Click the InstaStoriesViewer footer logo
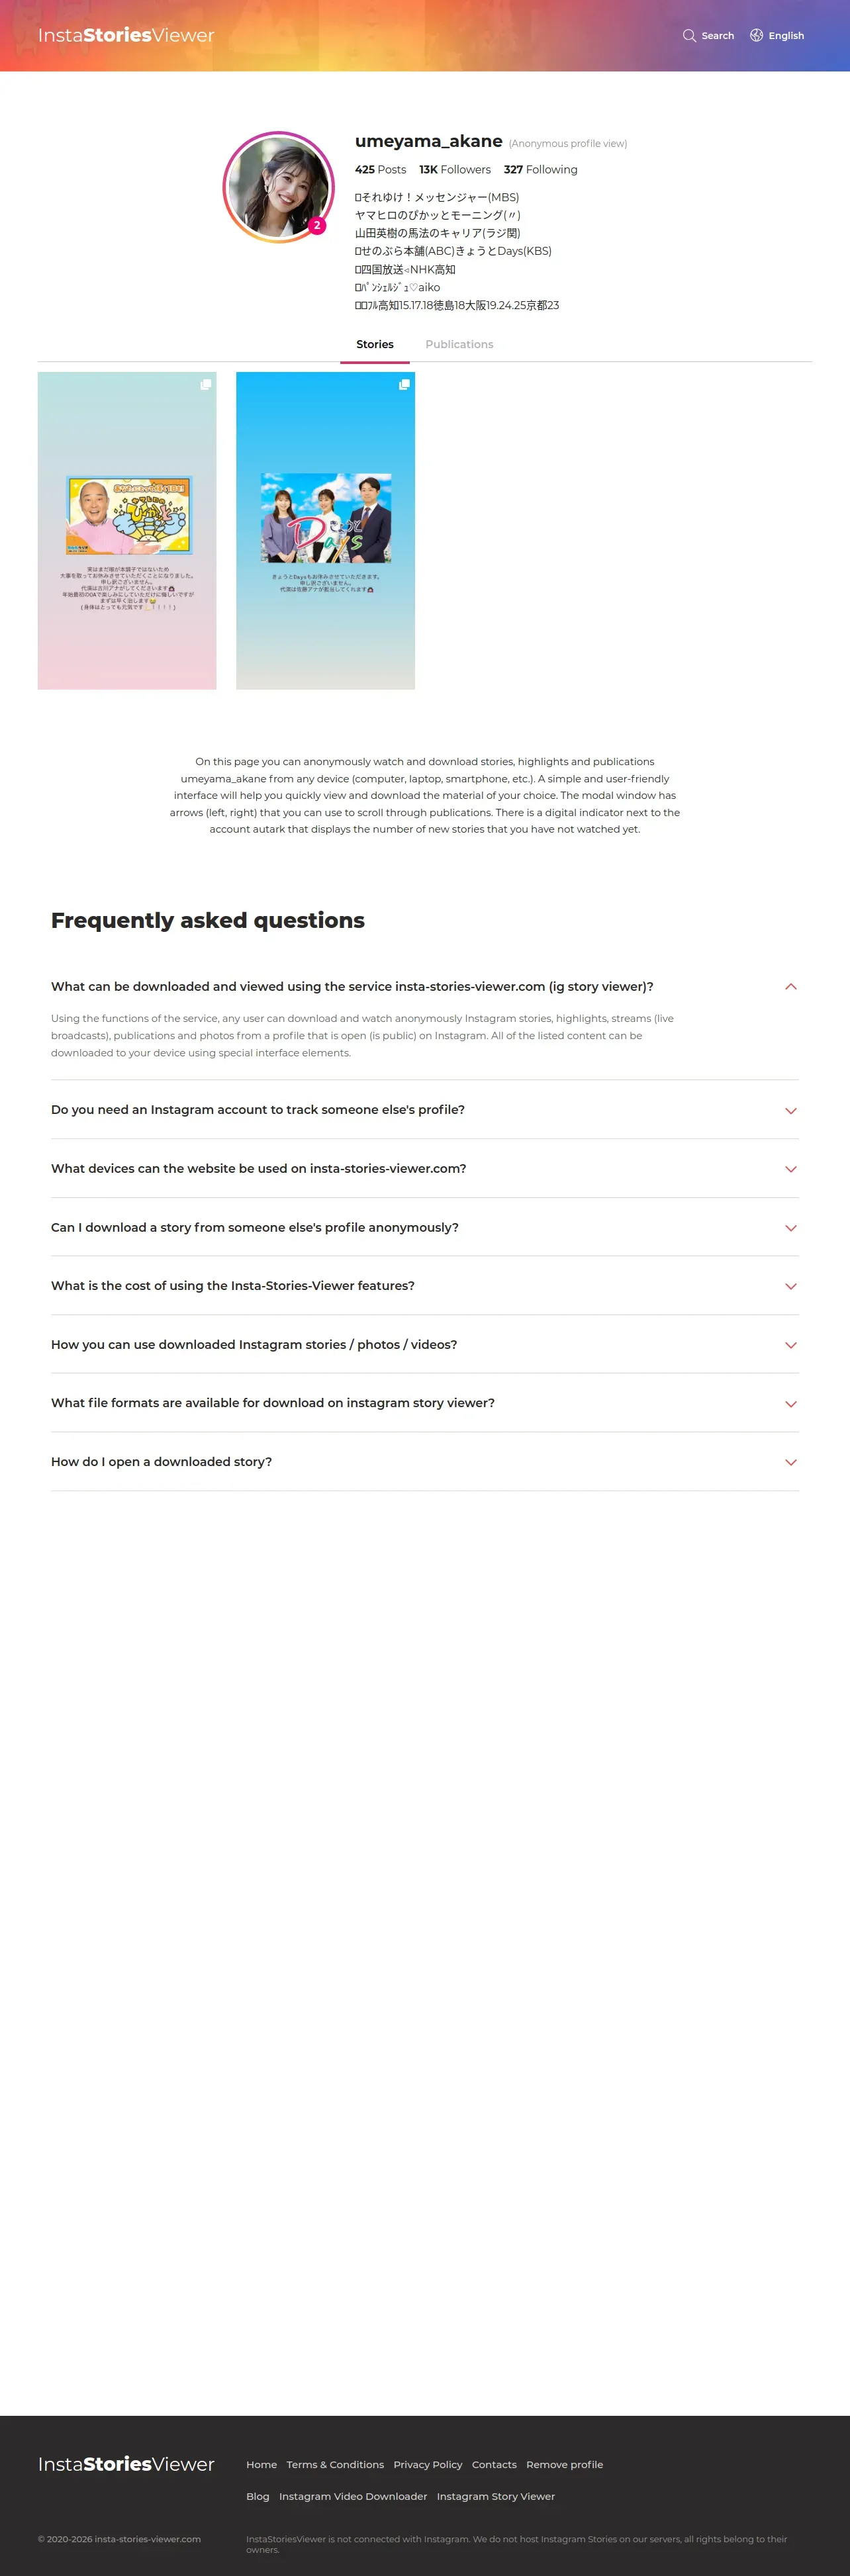This screenshot has height=2576, width=850. tap(126, 2463)
